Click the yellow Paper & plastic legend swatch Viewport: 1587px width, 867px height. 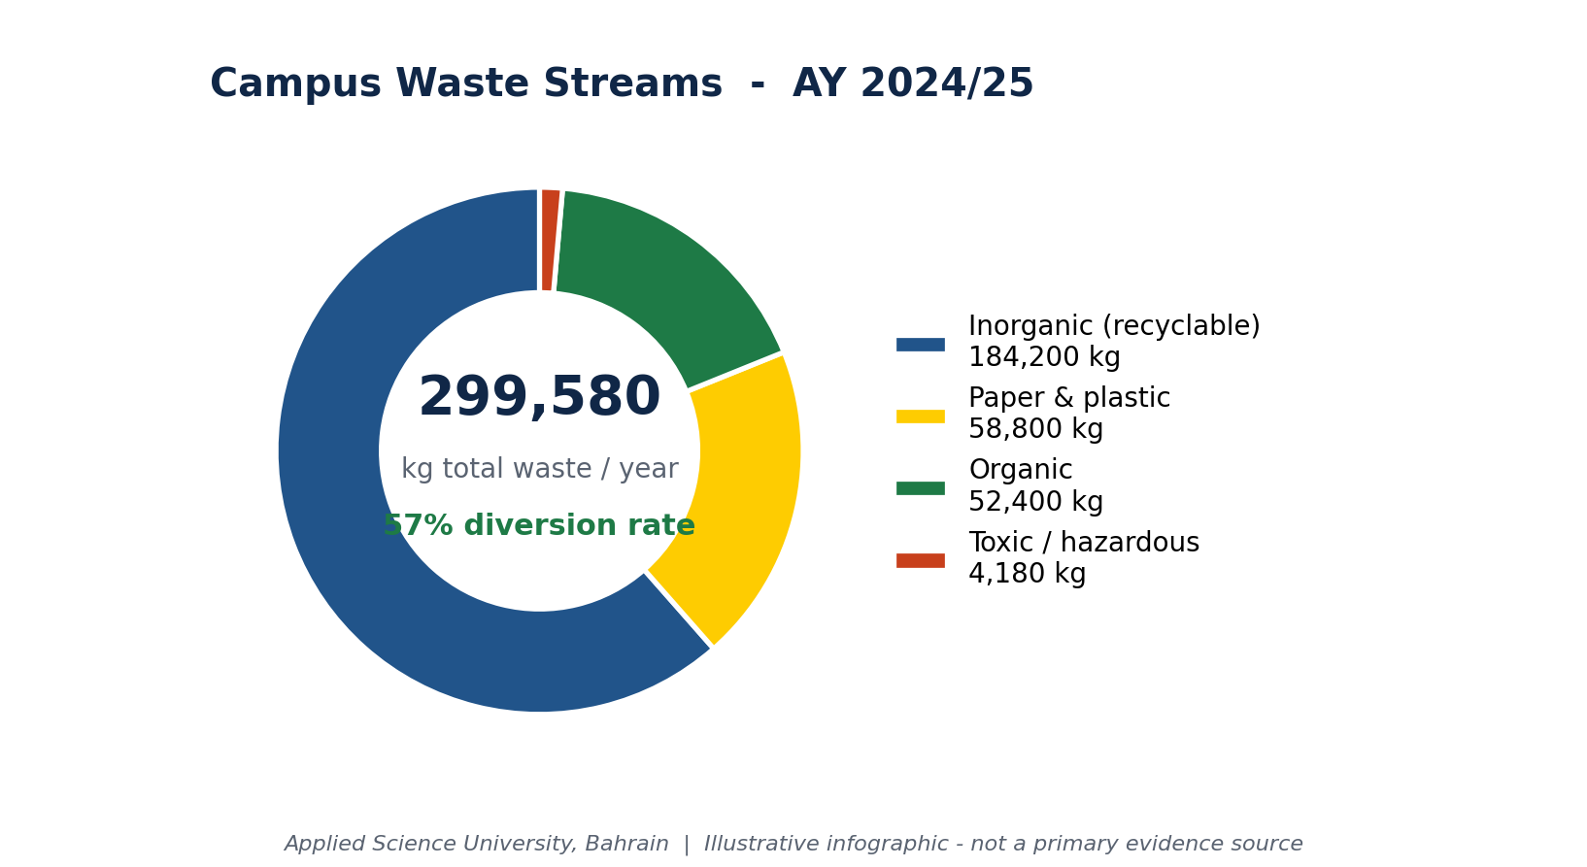click(920, 417)
